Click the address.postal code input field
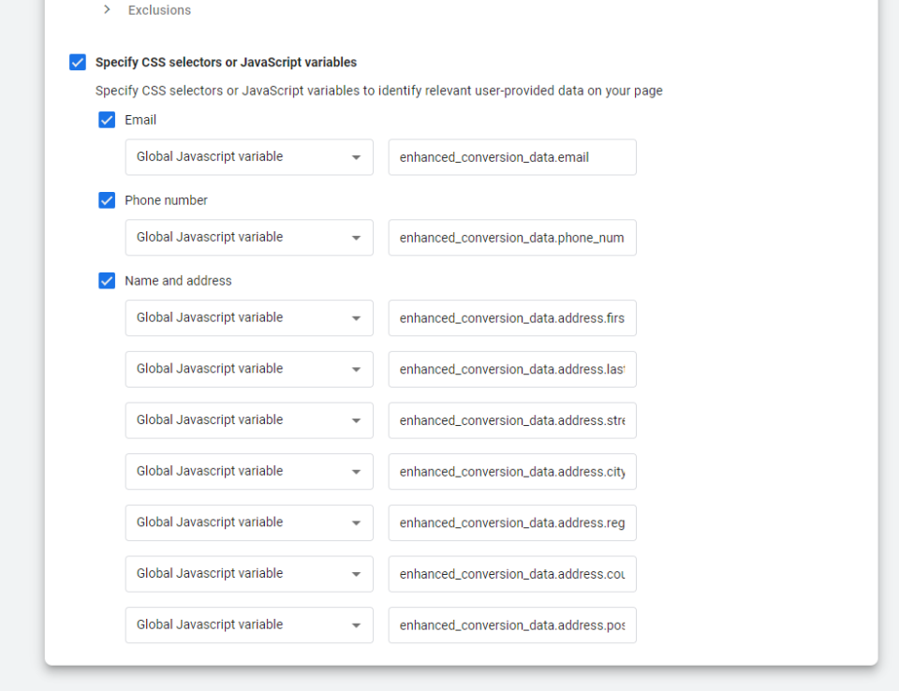 point(512,625)
